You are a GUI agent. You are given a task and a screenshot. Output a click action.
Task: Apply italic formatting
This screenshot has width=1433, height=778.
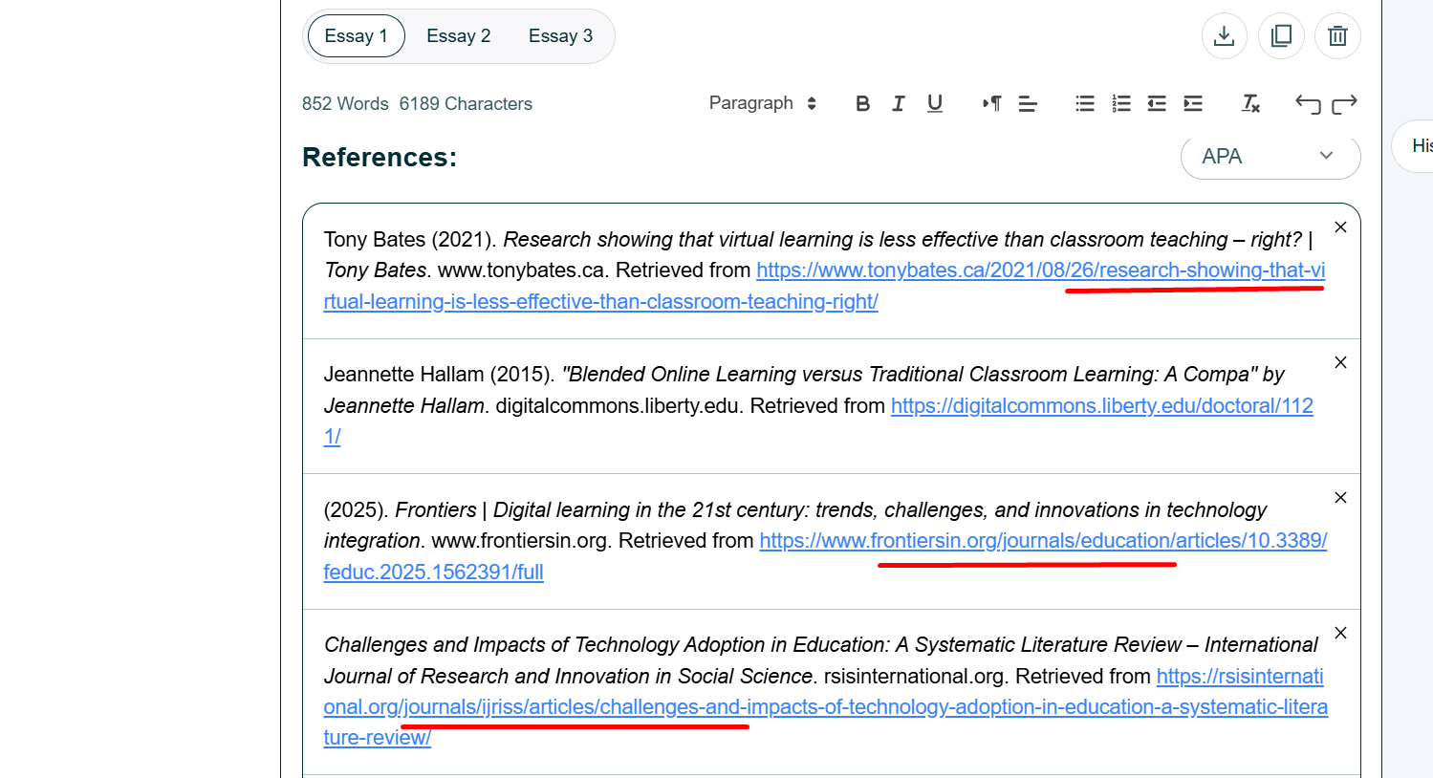point(899,103)
